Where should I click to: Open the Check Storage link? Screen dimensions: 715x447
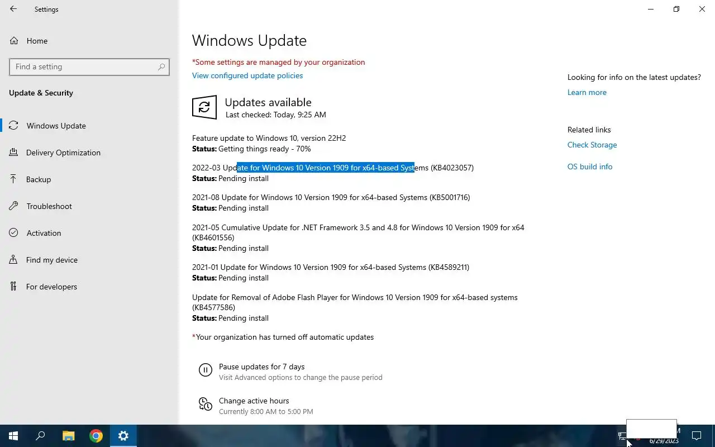pos(592,145)
